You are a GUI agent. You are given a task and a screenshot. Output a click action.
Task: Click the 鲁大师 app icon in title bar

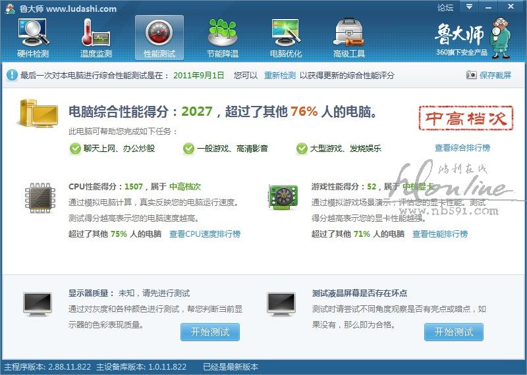pyautogui.click(x=11, y=9)
